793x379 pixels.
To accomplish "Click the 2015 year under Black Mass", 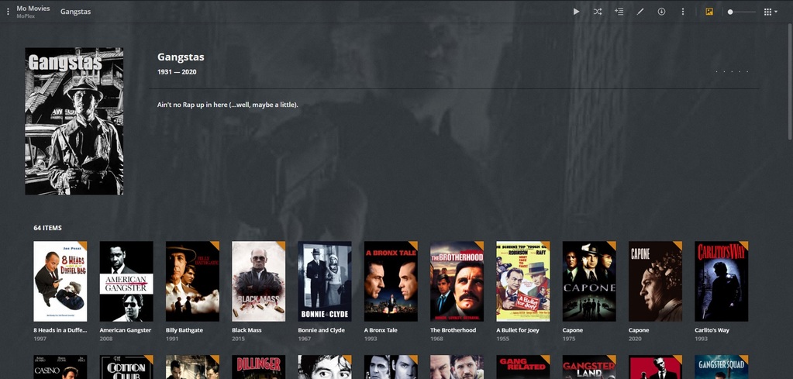I will click(x=238, y=339).
